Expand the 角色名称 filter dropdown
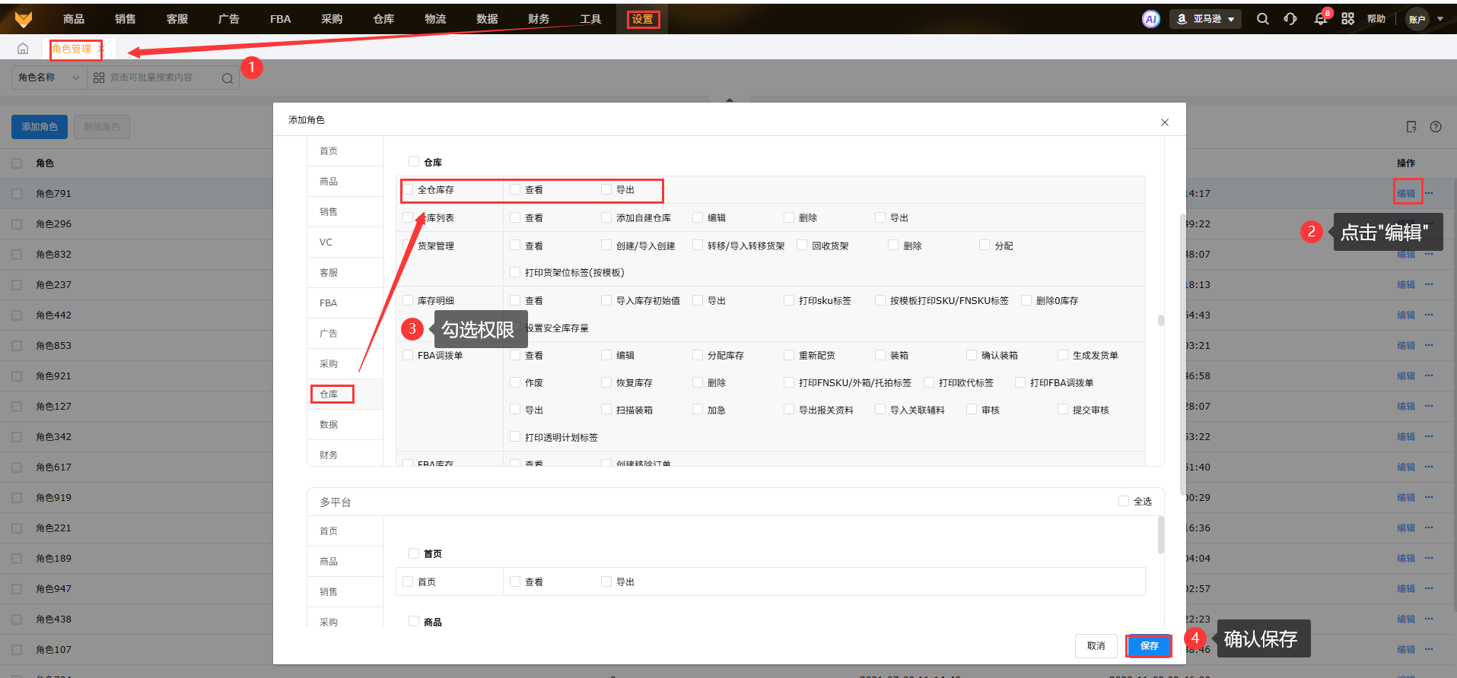Viewport: 1457px width, 678px height. [x=49, y=78]
